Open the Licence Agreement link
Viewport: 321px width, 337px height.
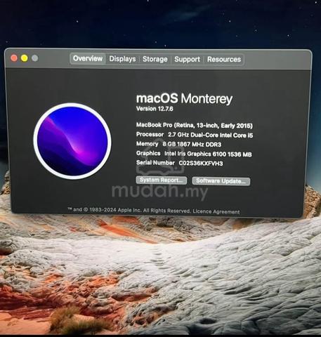point(216,211)
